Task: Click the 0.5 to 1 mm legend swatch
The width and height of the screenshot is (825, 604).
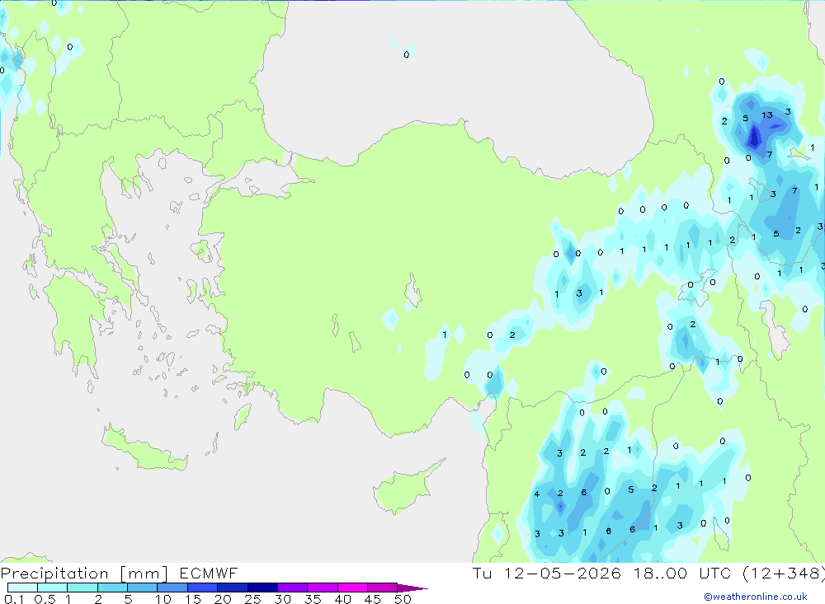Action: point(53,588)
